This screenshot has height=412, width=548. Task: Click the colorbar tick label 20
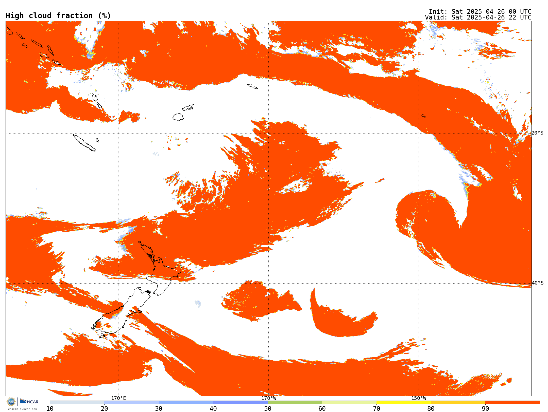tap(104, 408)
